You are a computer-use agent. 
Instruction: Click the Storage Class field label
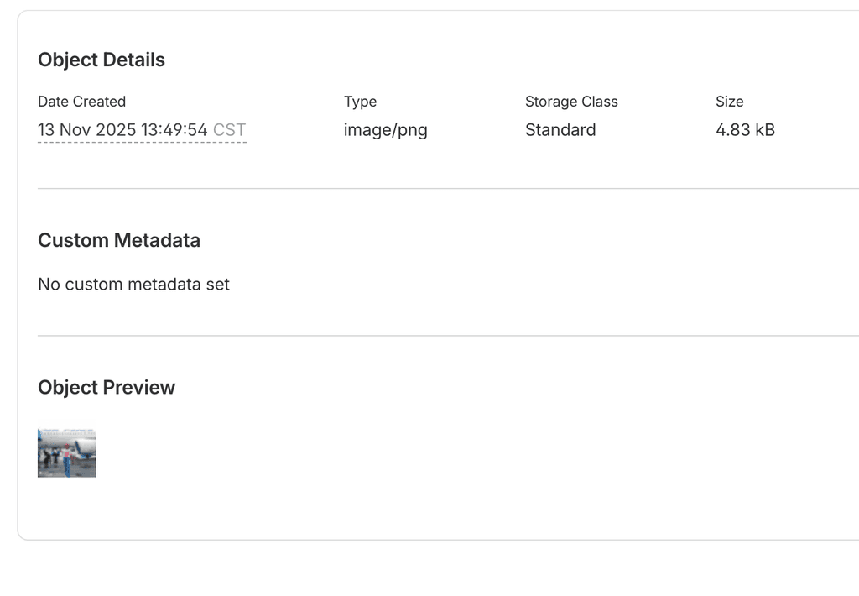tap(571, 101)
